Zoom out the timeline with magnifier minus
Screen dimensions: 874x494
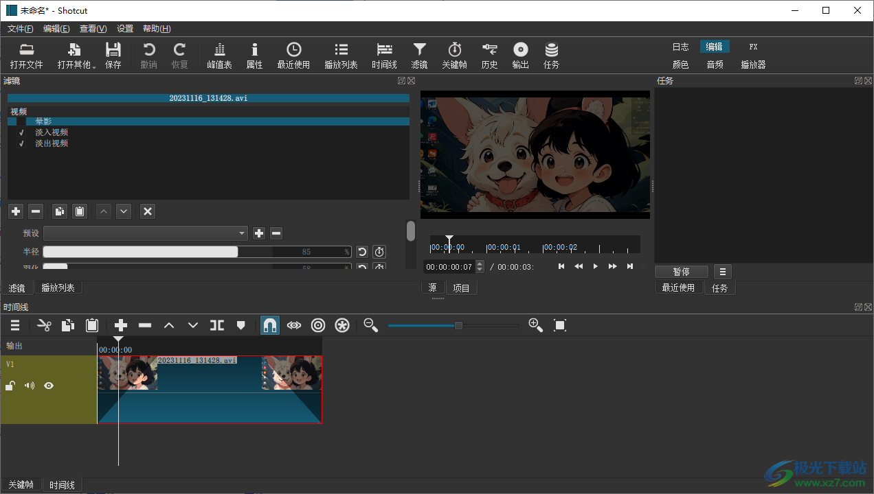tap(371, 325)
